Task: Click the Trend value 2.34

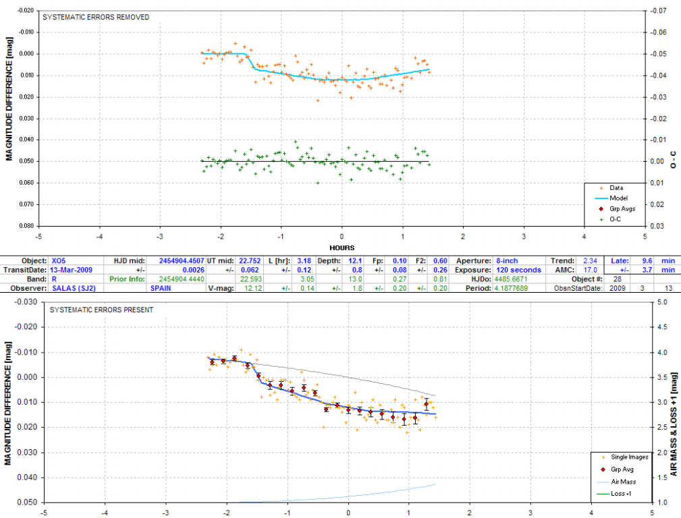Action: (x=591, y=260)
